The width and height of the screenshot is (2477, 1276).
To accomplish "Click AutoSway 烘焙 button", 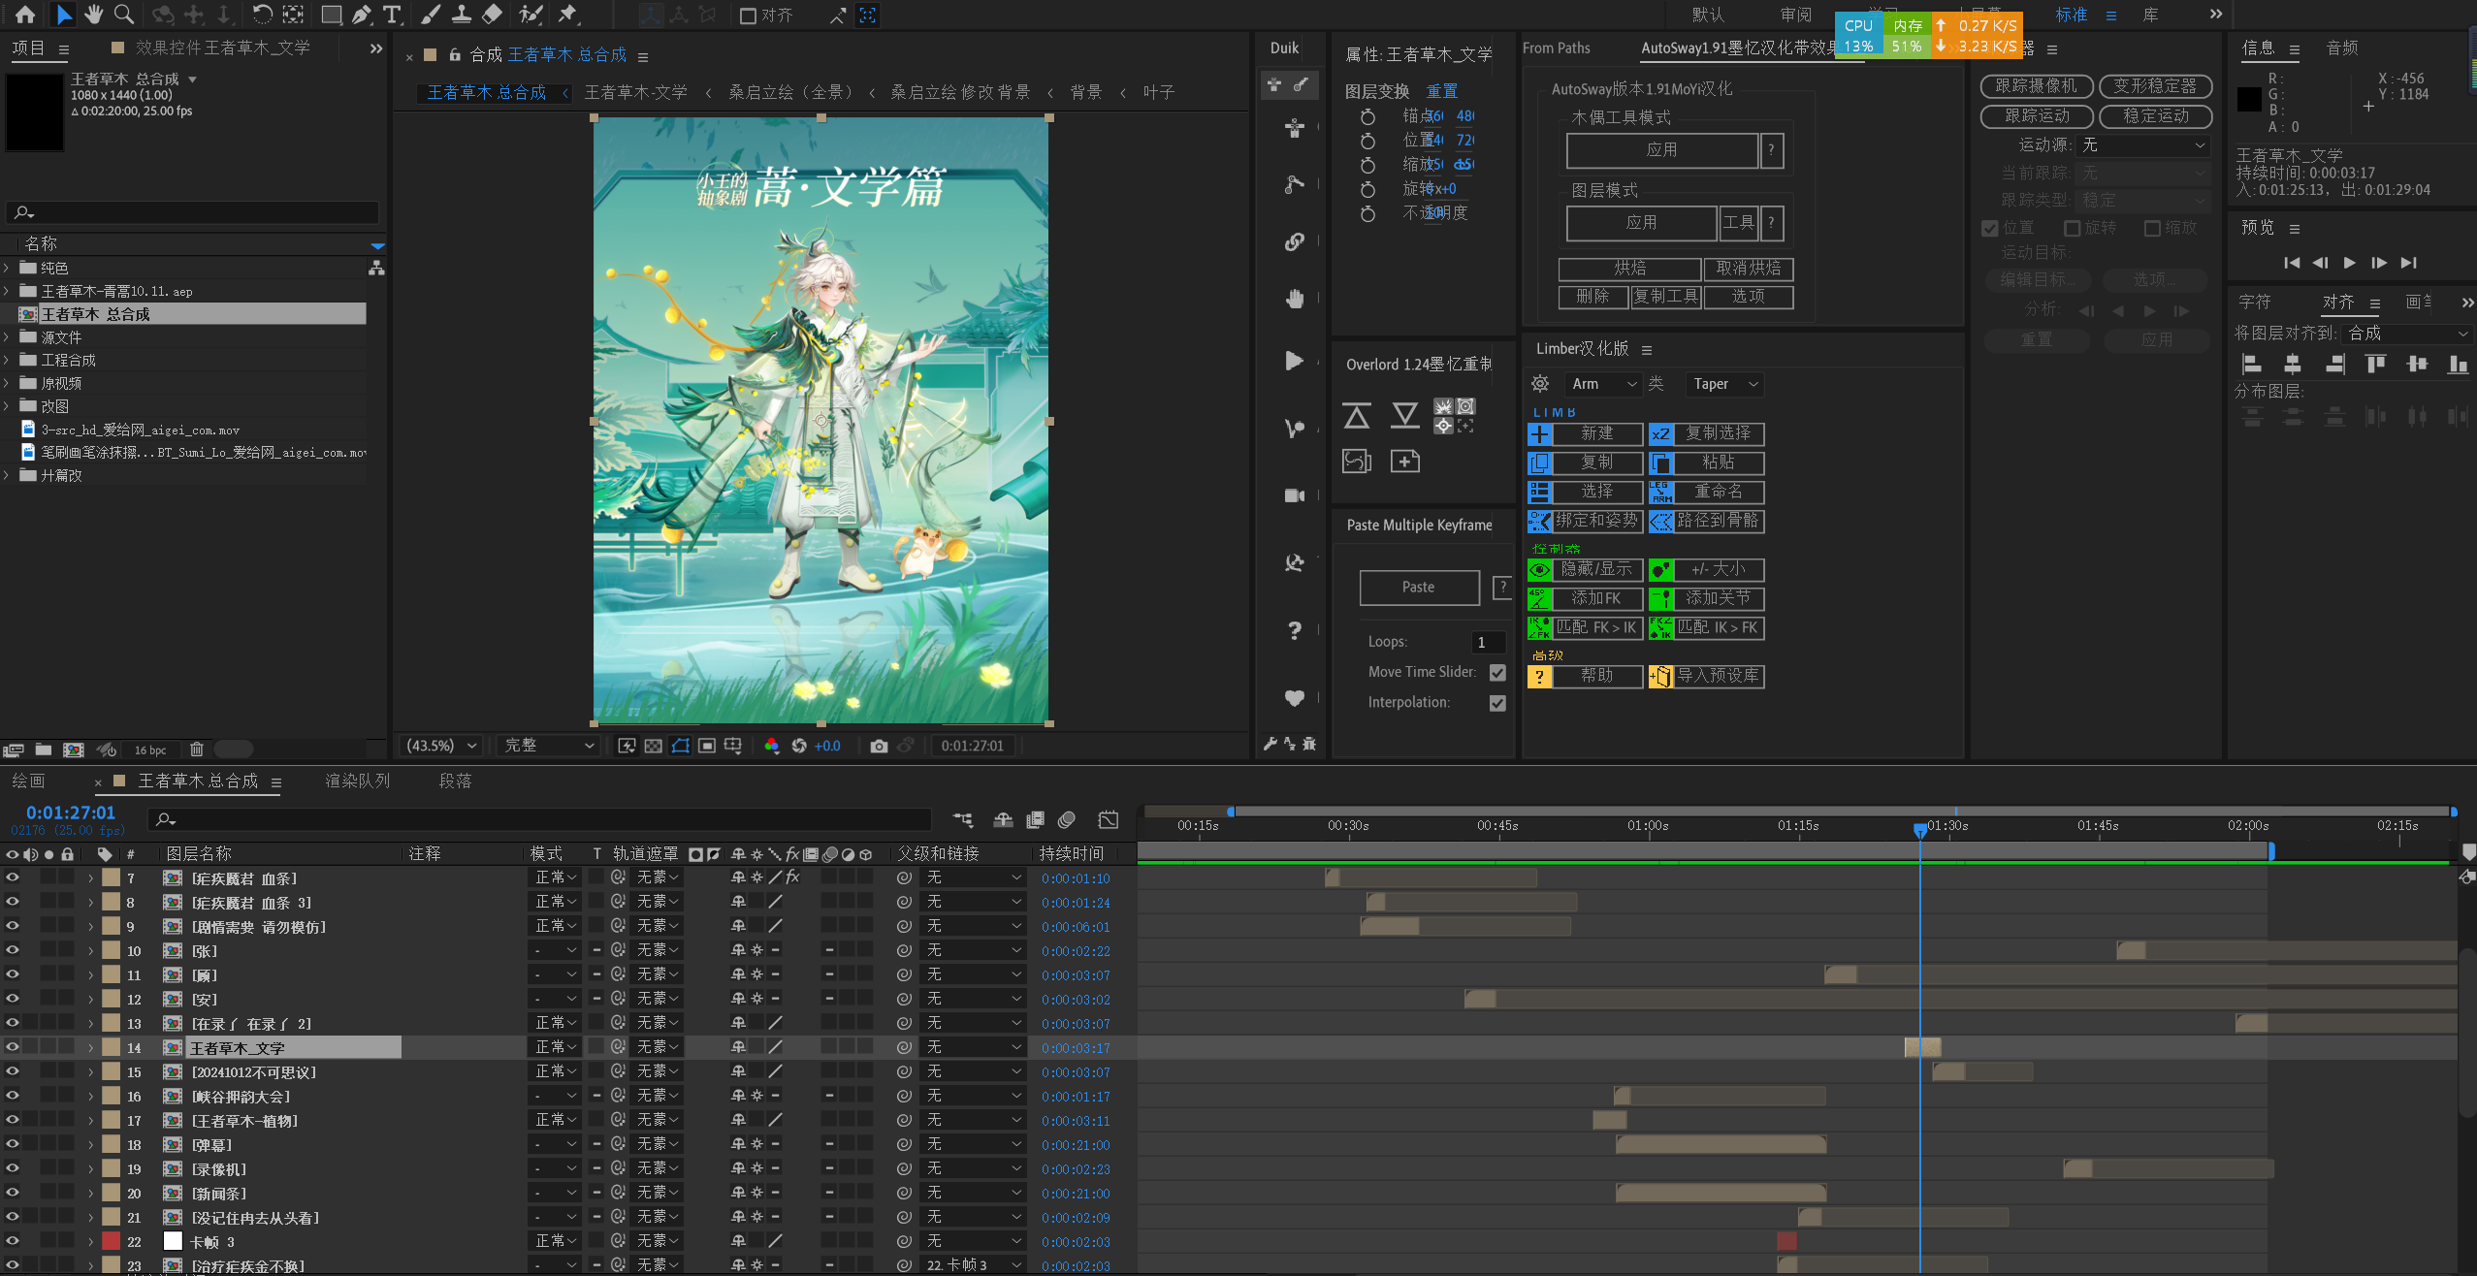I will pos(1629,269).
